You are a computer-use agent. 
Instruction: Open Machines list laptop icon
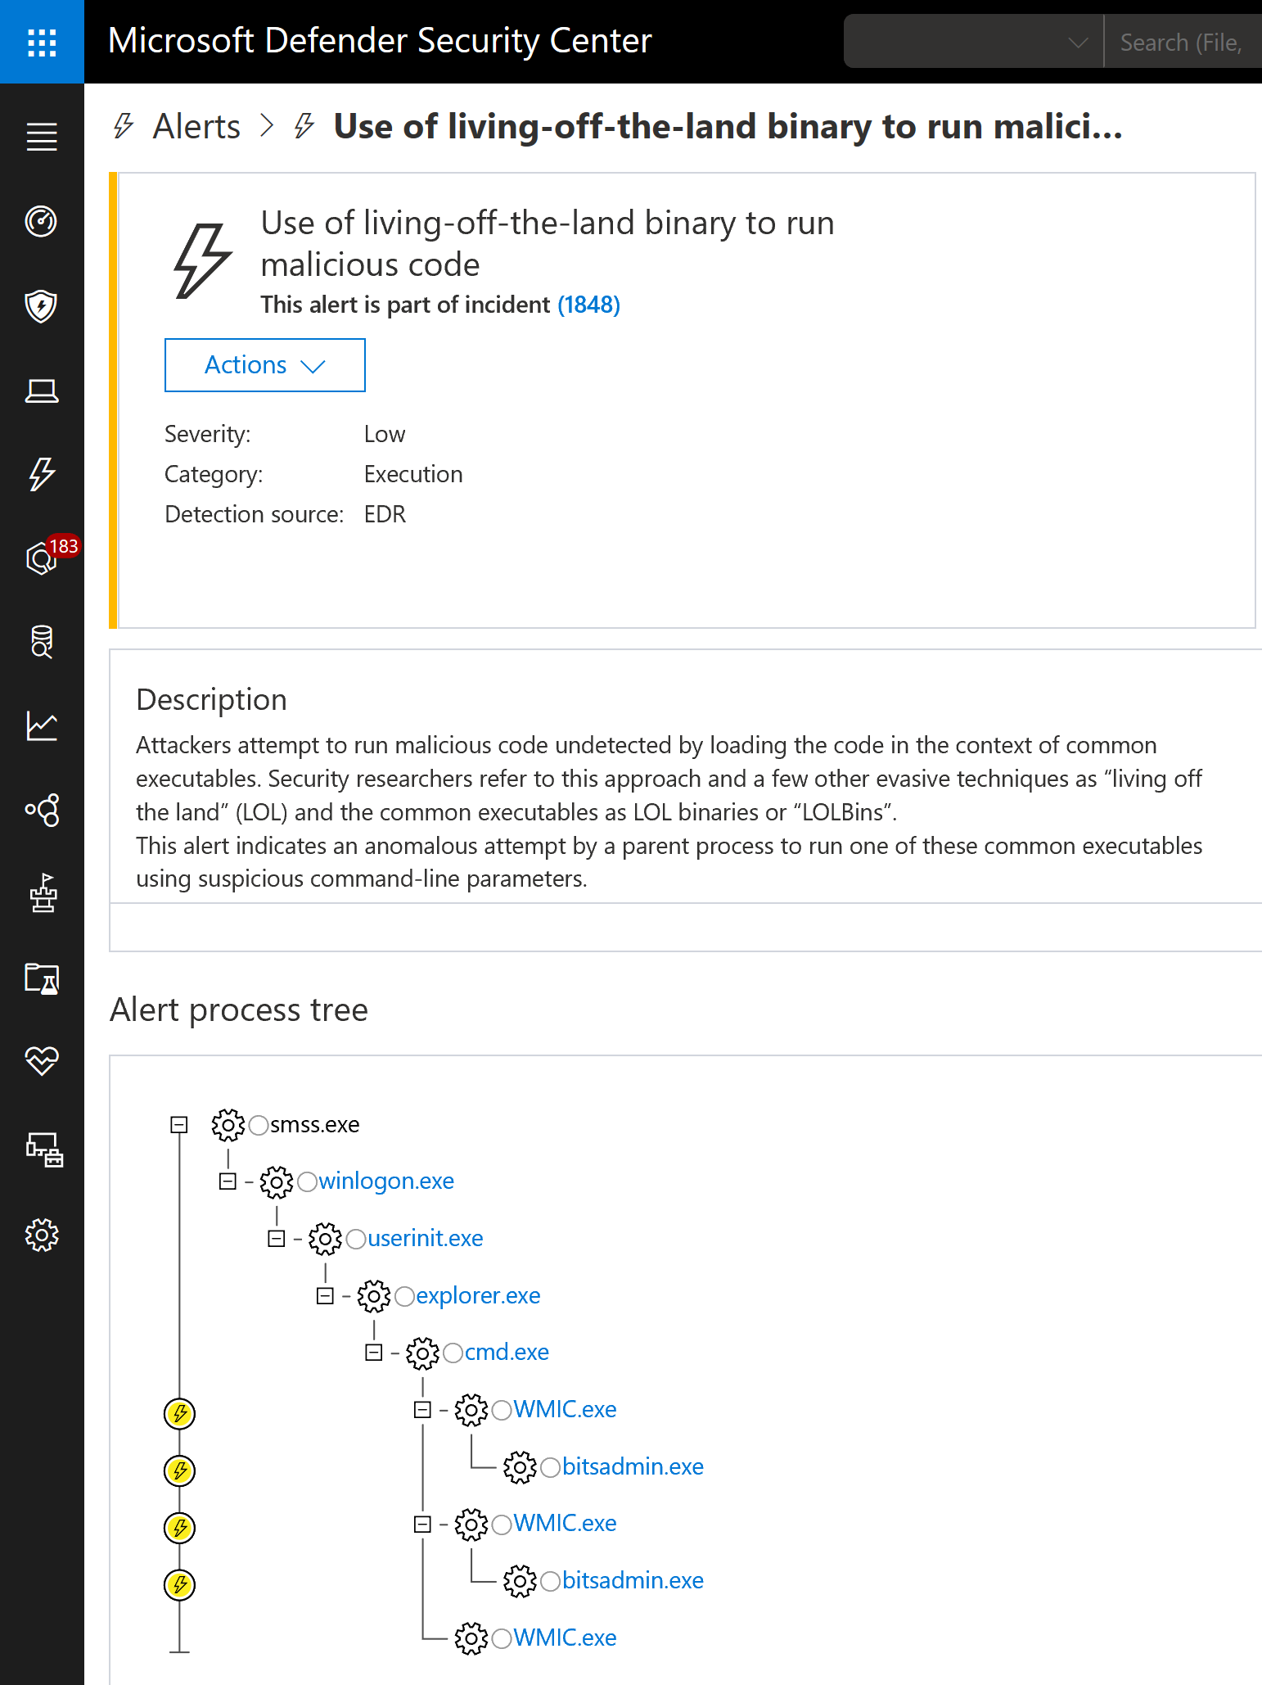tap(42, 391)
